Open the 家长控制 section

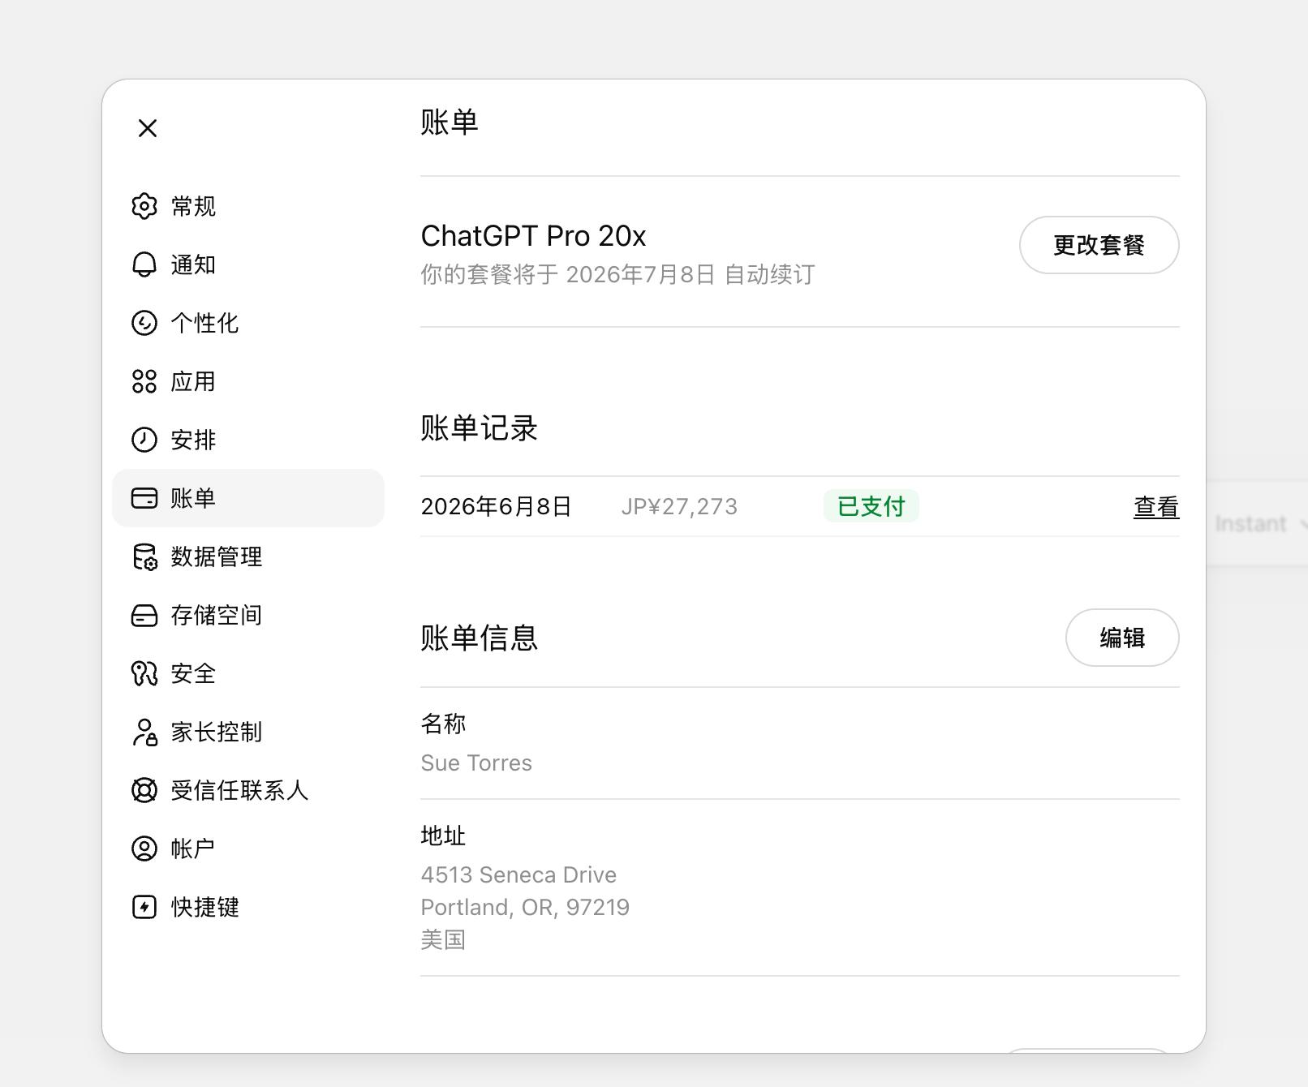pyautogui.click(x=247, y=732)
